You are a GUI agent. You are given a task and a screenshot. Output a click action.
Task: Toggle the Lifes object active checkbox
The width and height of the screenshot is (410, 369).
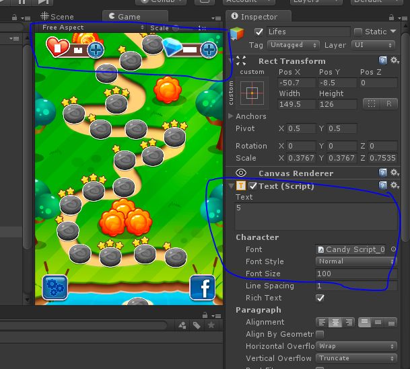pos(259,32)
